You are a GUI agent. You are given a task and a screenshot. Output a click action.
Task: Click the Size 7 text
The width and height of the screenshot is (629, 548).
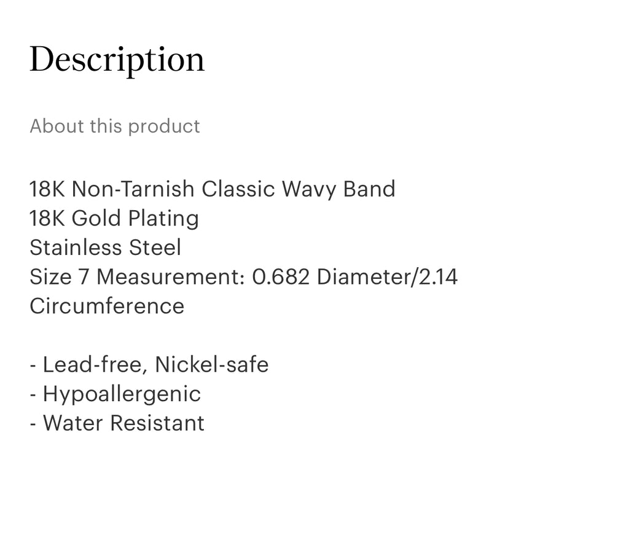tap(60, 277)
